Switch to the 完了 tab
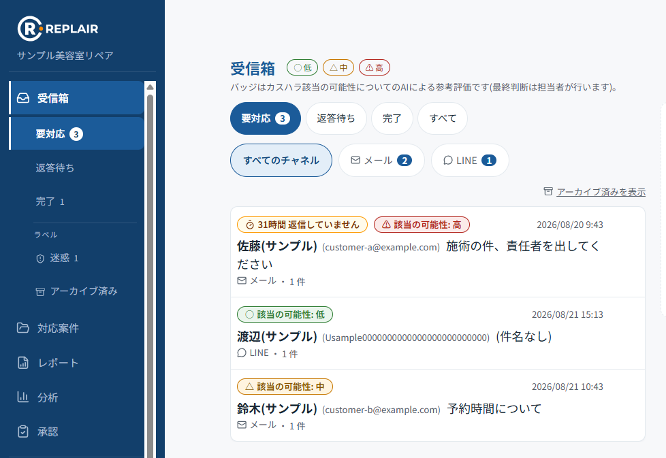 (392, 118)
